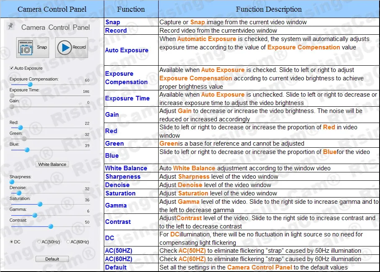This screenshot has height=272, width=380.
Task: Click the Red slider handle in the panel
Action: [21, 128]
